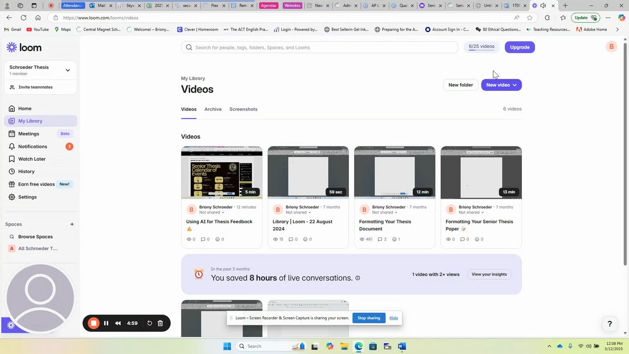
Task: Open History in the sidebar
Action: 41,172
